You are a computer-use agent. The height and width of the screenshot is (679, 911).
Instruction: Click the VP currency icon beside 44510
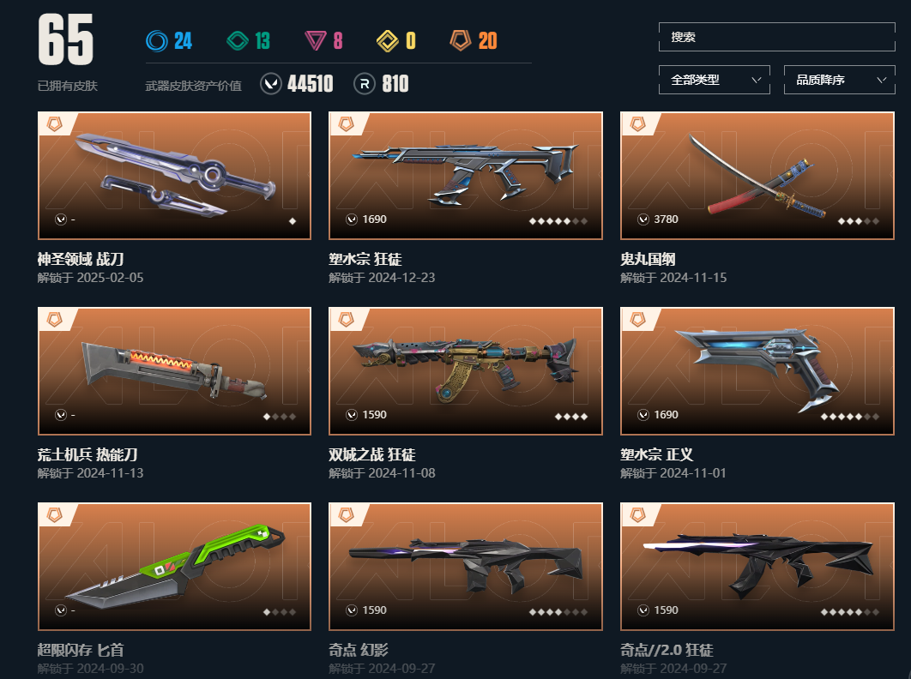[x=271, y=84]
